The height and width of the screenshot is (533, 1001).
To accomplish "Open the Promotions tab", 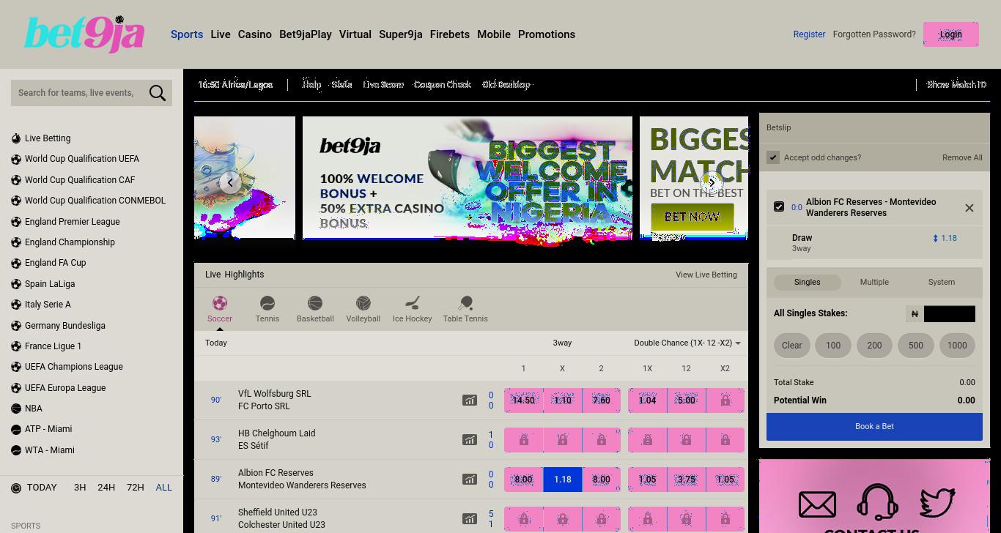I will click(x=547, y=34).
